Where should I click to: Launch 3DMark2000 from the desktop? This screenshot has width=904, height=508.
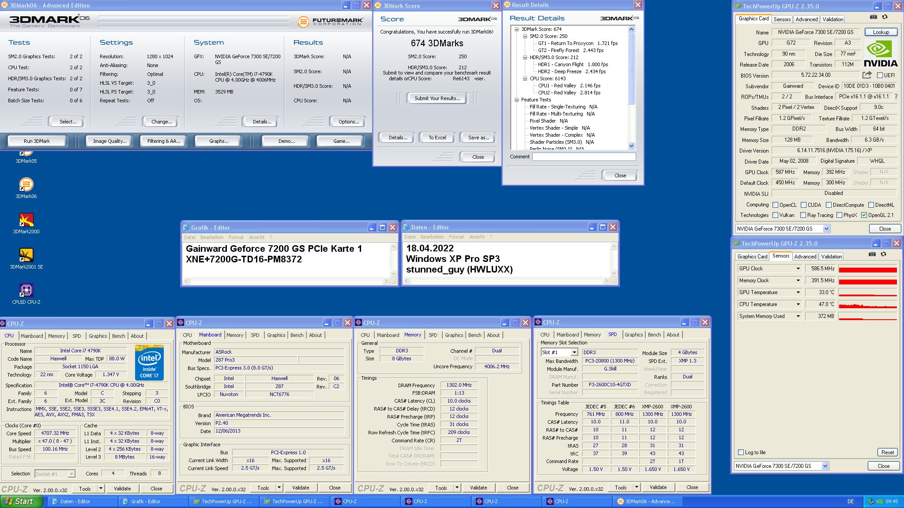tap(26, 224)
